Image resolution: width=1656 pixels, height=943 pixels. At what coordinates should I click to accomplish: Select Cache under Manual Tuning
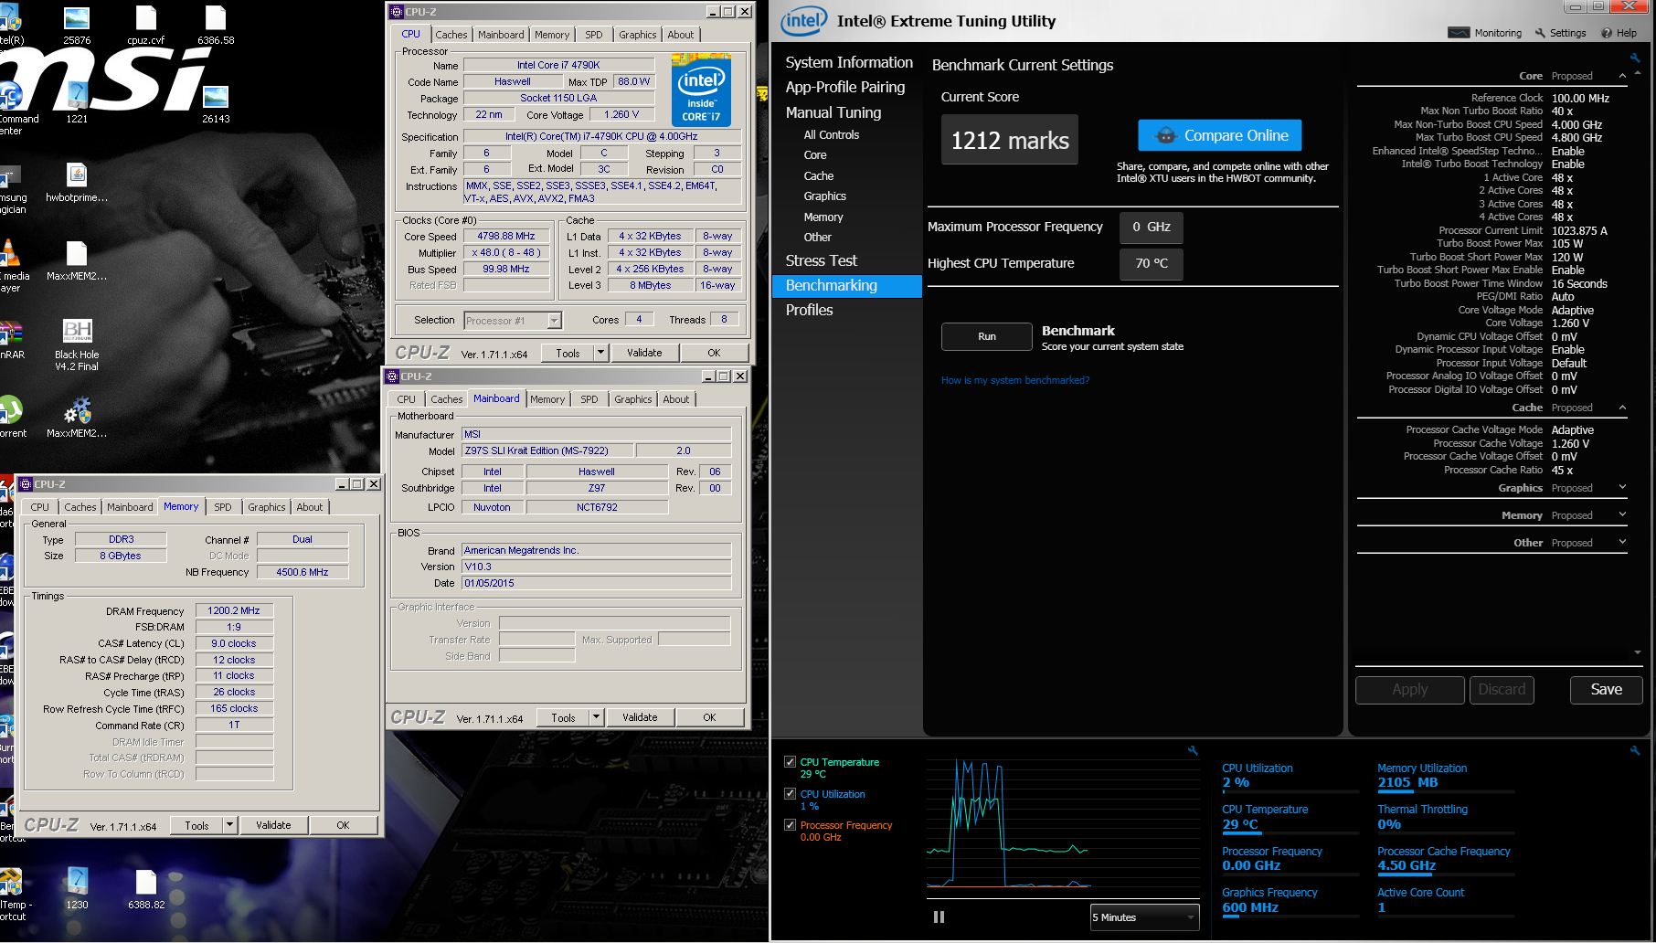pyautogui.click(x=818, y=175)
